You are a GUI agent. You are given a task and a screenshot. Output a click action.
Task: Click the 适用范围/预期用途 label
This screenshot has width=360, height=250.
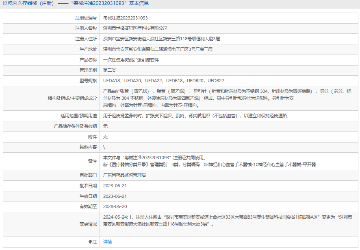(79, 116)
